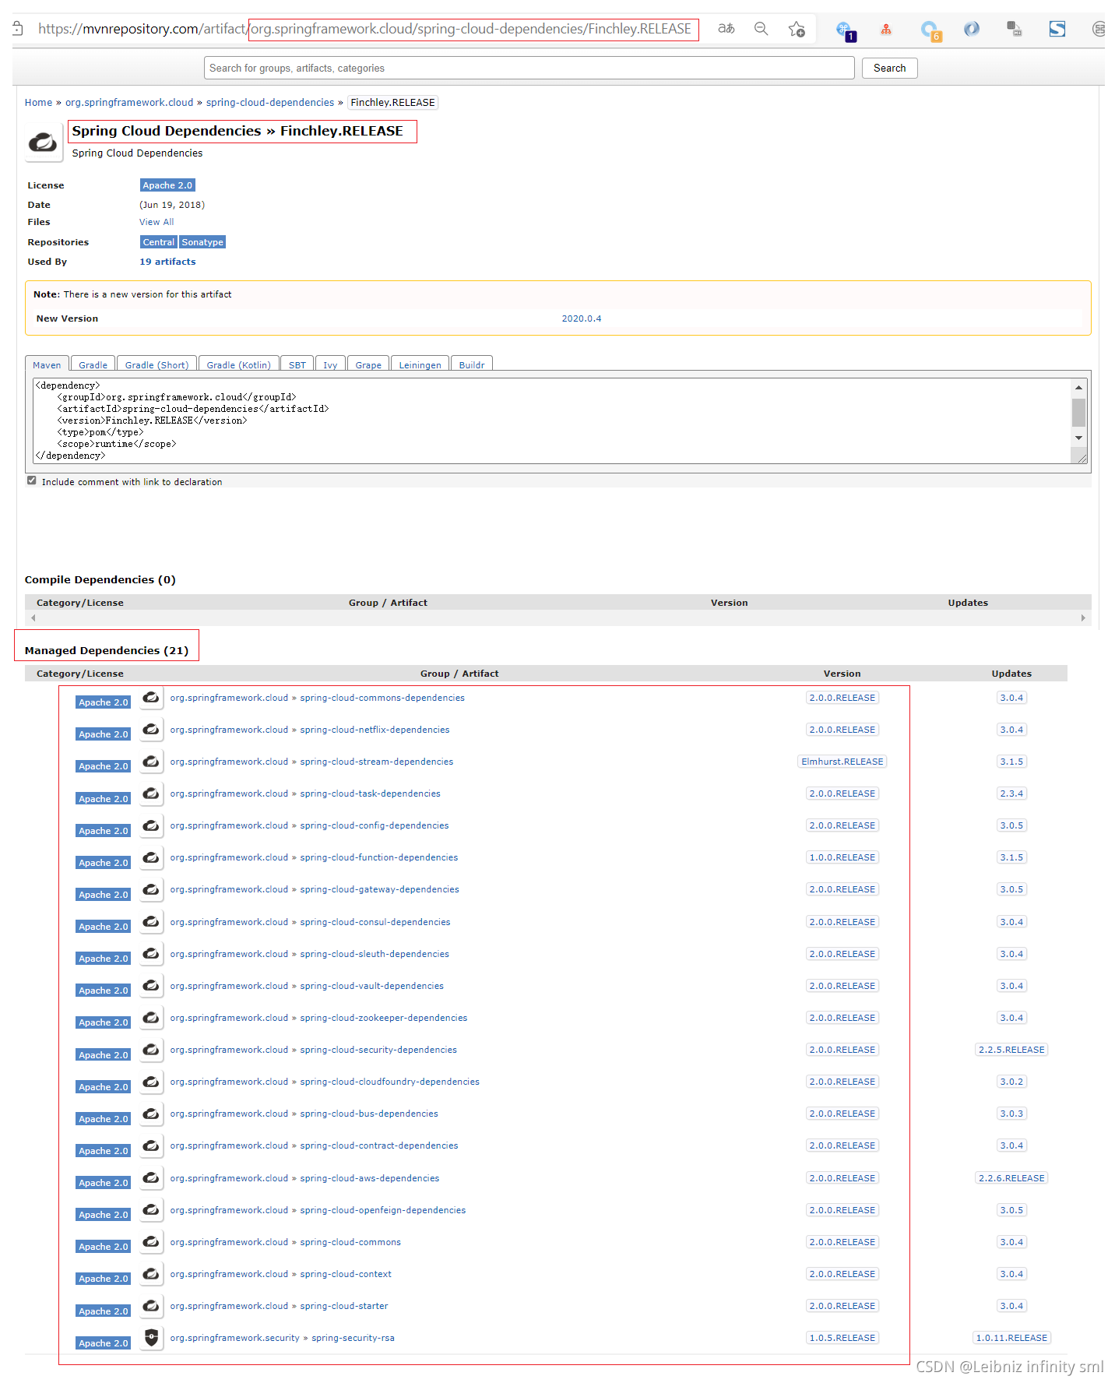Click the blue S extension icon
This screenshot has height=1383, width=1115.
1057,30
